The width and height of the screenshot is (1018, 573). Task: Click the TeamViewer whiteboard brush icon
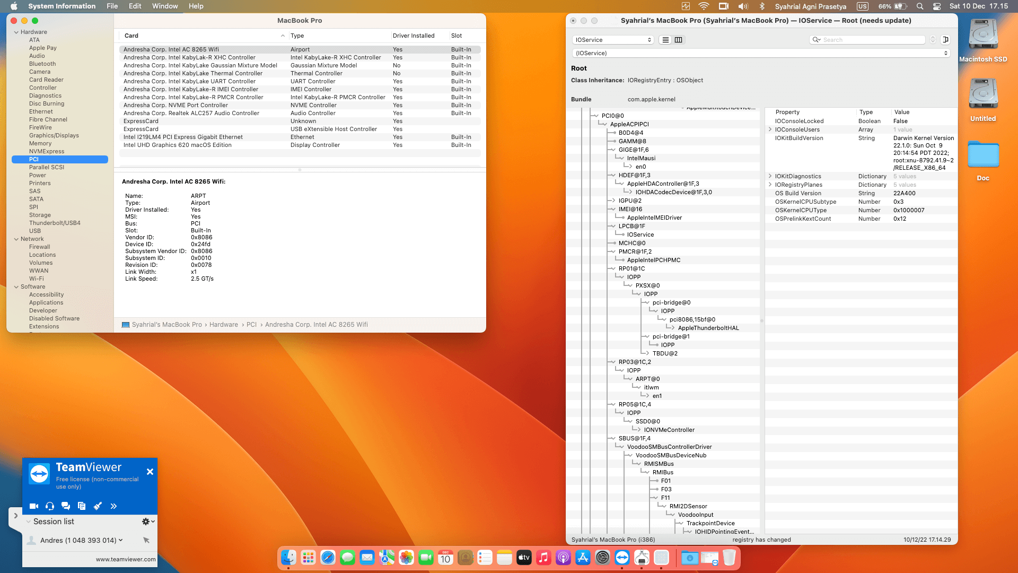click(x=98, y=506)
